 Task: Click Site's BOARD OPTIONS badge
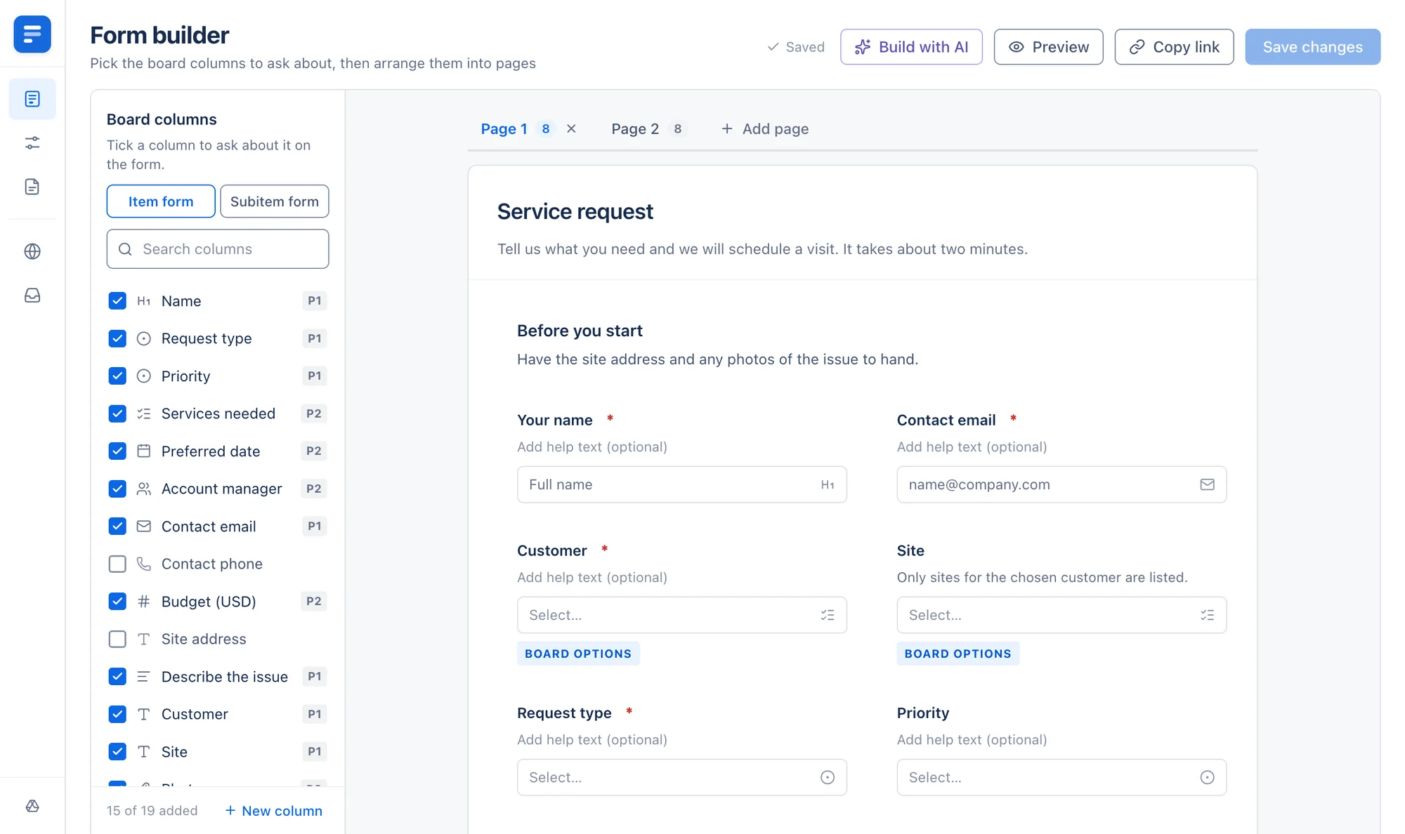tap(958, 654)
